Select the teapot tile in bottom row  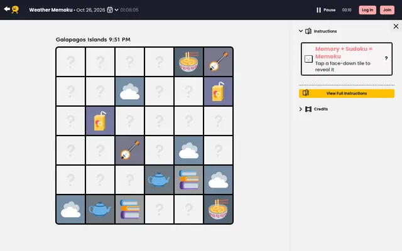pyautogui.click(x=100, y=209)
